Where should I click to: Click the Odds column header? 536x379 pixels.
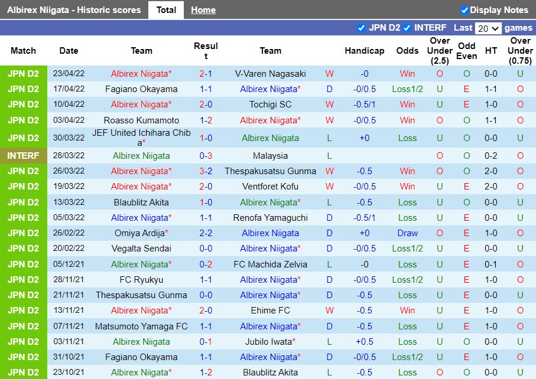pyautogui.click(x=408, y=51)
